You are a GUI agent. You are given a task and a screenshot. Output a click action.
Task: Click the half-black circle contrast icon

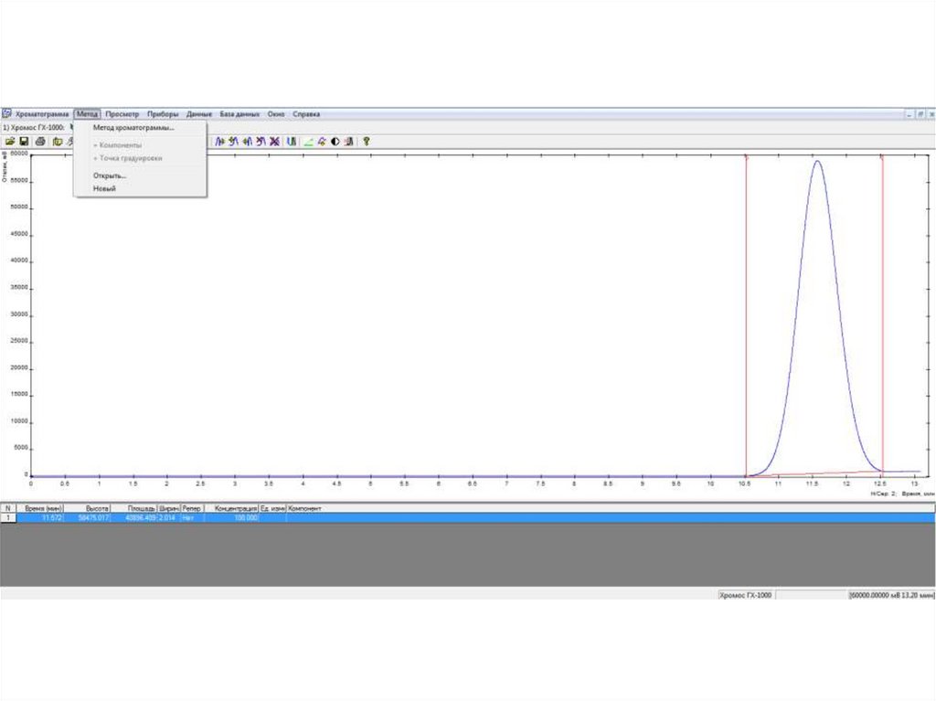point(335,142)
